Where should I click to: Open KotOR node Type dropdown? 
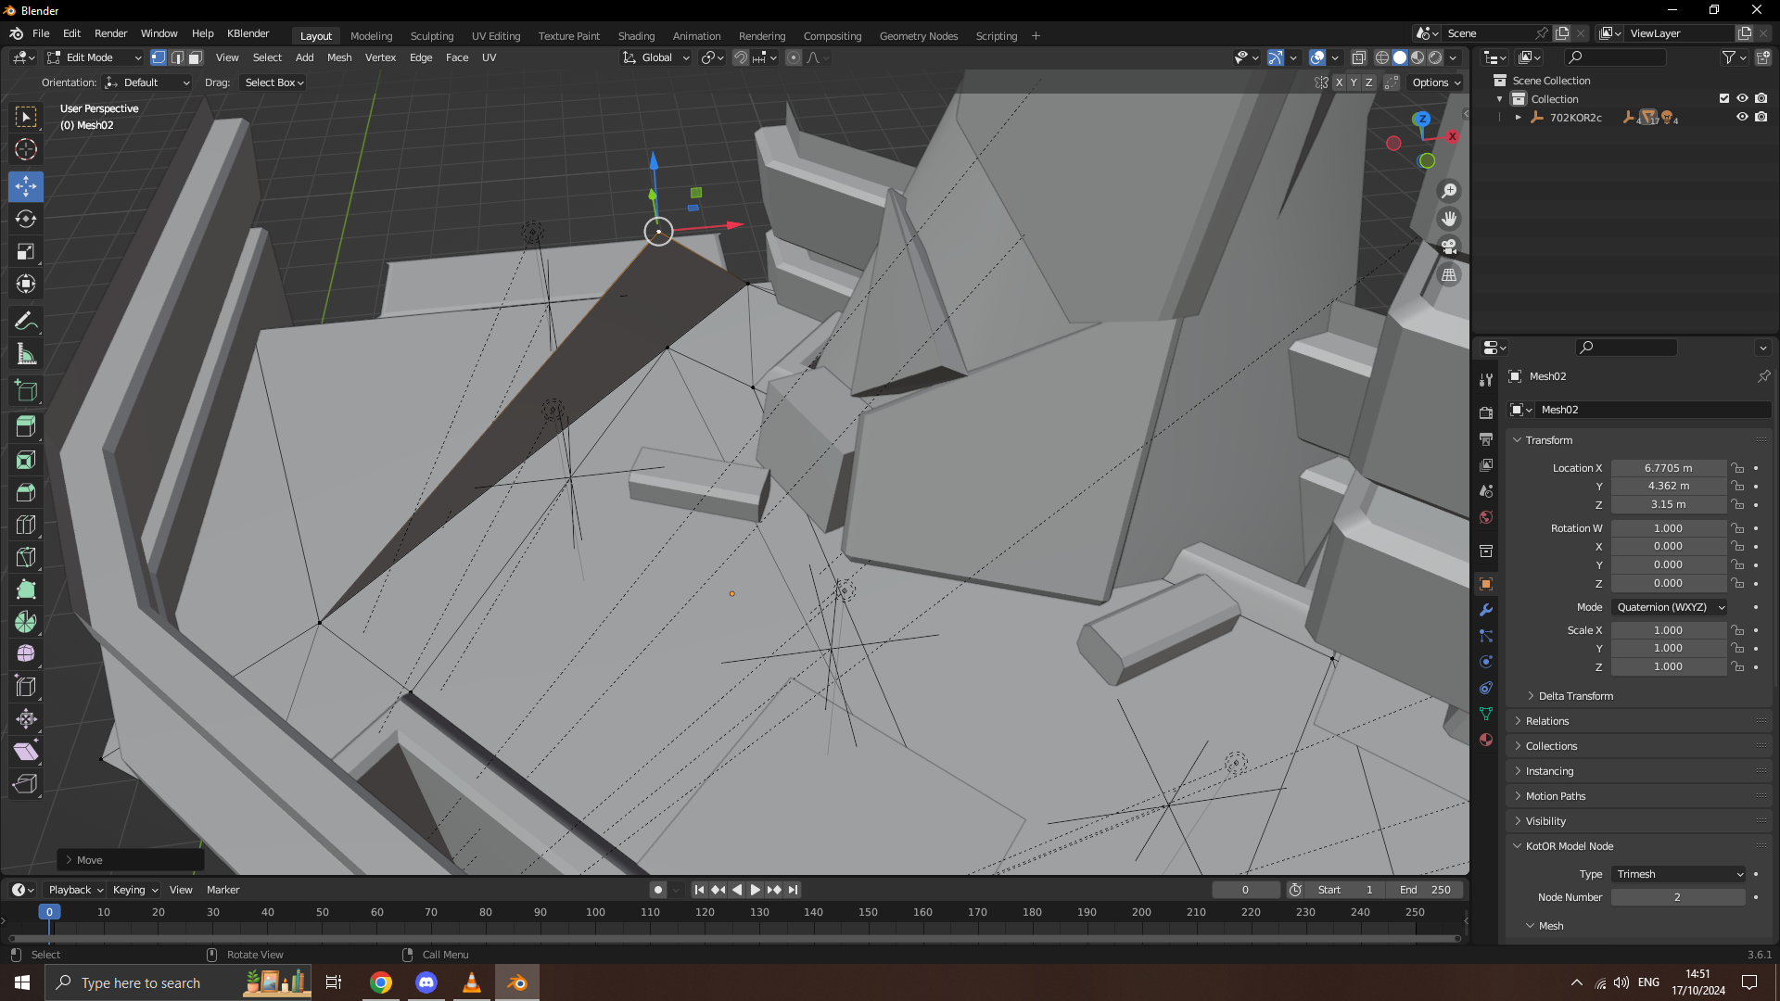[x=1679, y=874]
